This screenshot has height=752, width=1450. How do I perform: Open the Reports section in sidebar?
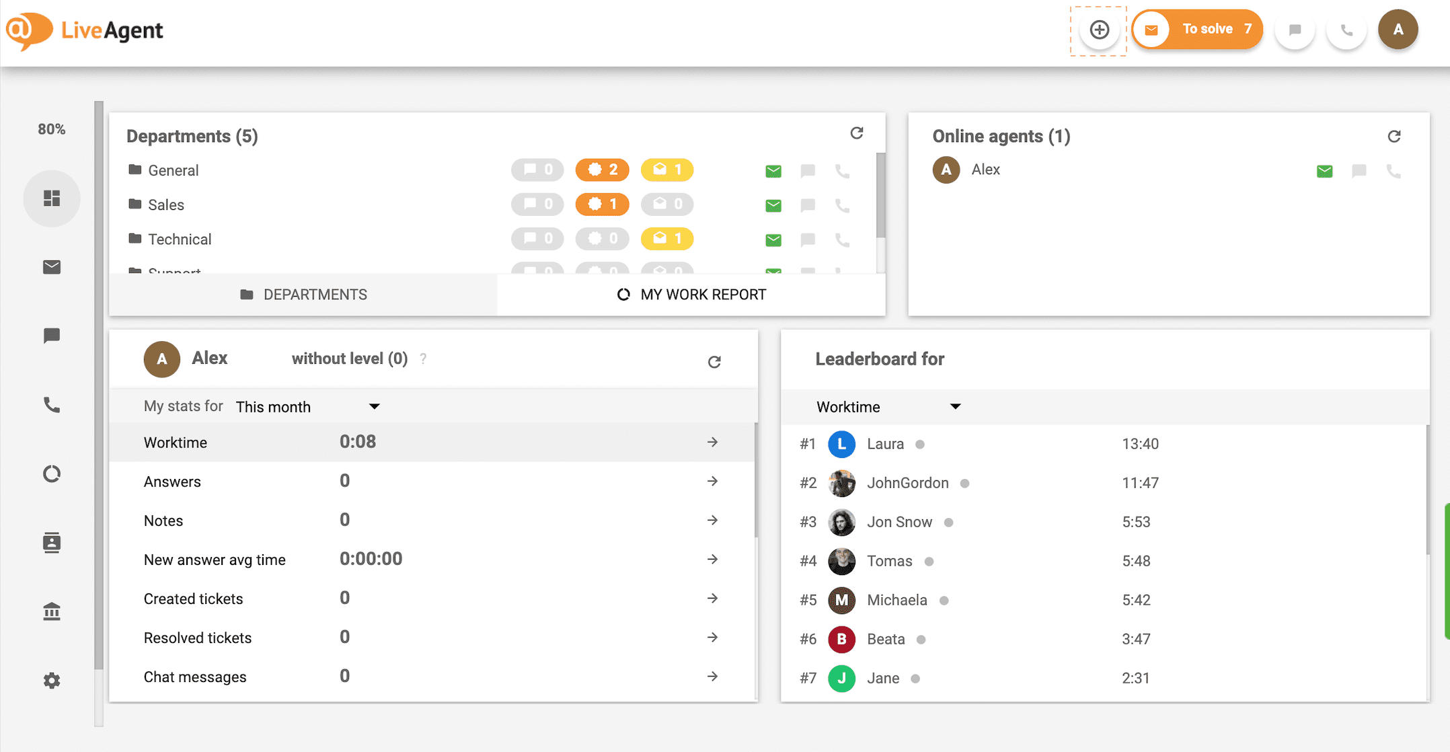52,474
